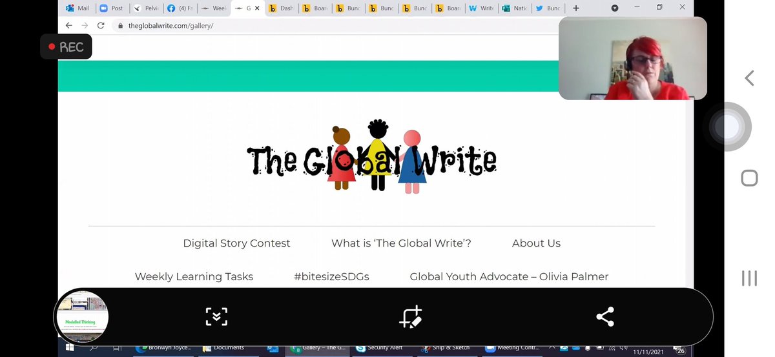The height and width of the screenshot is (357, 775).
Task: Open the notification center with 26 badge
Action: (681, 349)
